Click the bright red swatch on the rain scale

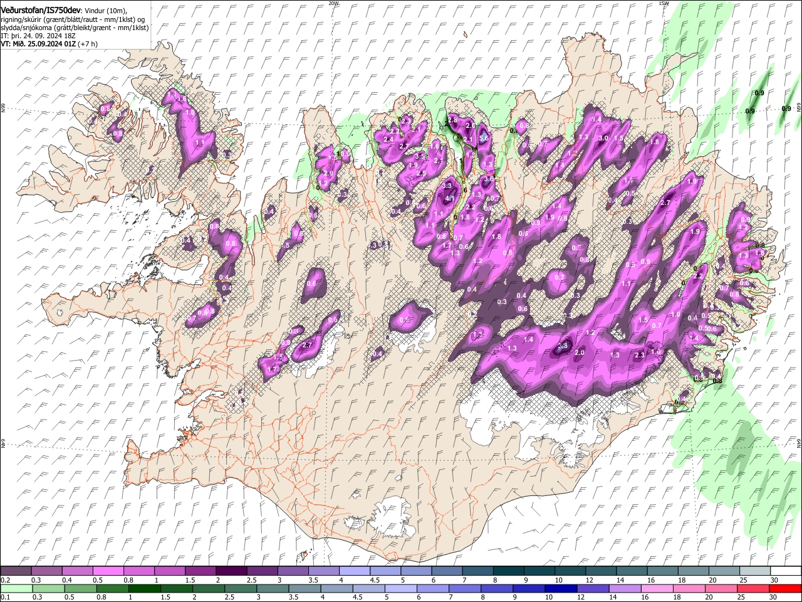tap(786, 588)
